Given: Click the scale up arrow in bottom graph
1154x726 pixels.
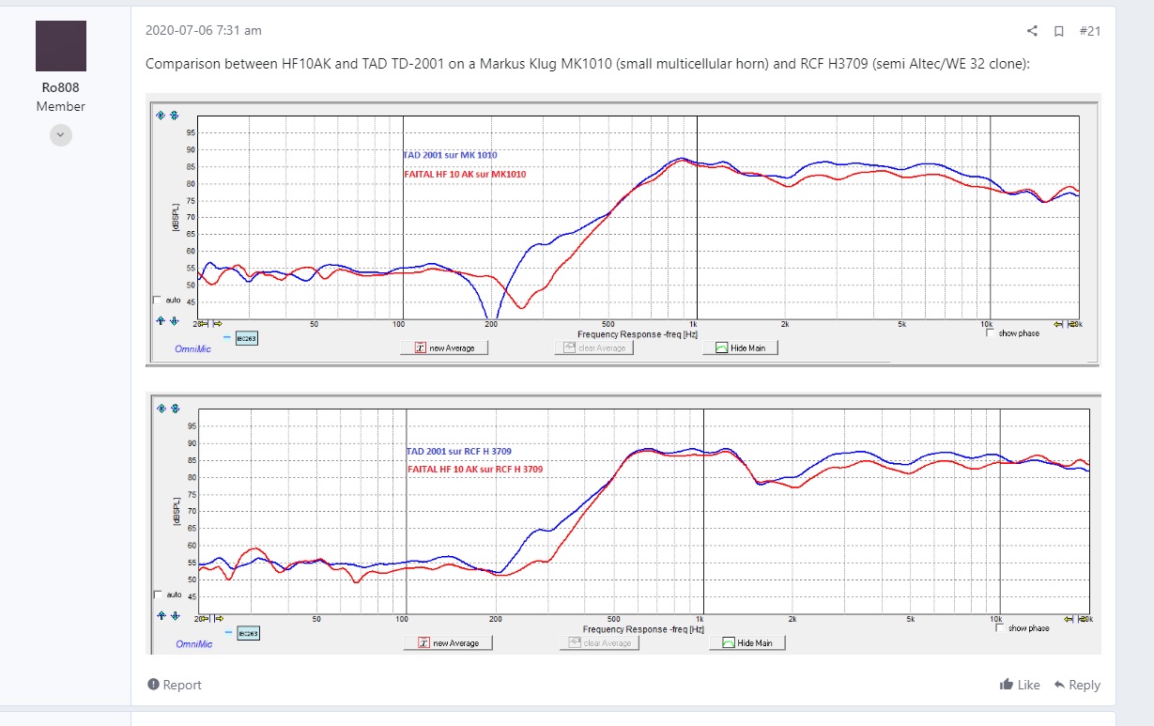Looking at the screenshot, I should pos(162,616).
